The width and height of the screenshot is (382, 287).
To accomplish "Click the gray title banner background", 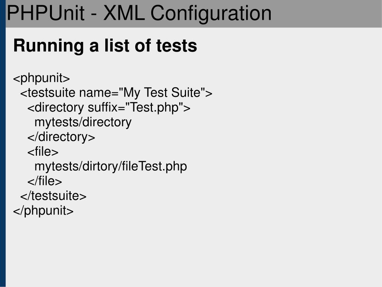I will click(x=326, y=14).
